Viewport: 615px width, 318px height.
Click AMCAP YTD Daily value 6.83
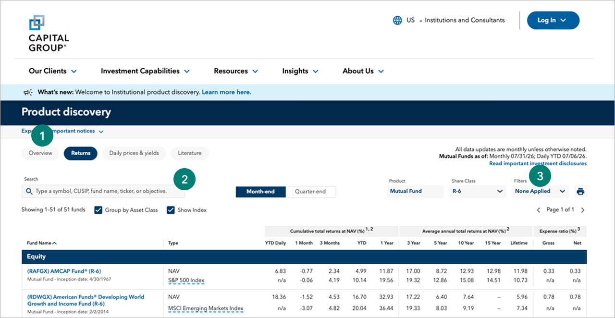[x=280, y=271]
